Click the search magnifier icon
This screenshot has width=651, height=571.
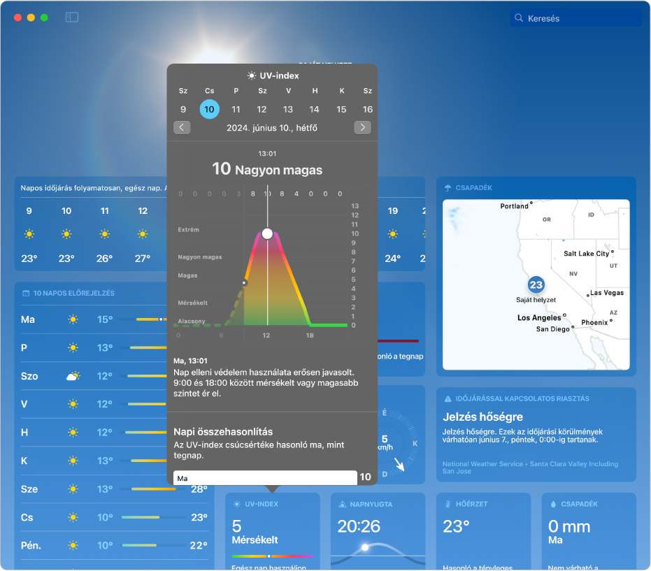tap(519, 18)
